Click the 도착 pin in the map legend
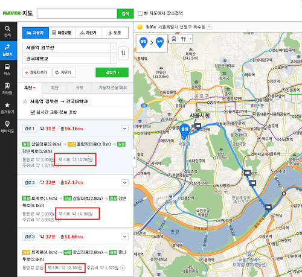This screenshot has height=277, width=302. 159,42
